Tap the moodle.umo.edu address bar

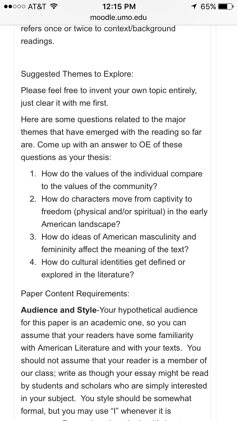coord(118,17)
